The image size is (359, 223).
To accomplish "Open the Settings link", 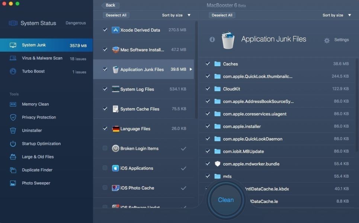I will point(342,40).
